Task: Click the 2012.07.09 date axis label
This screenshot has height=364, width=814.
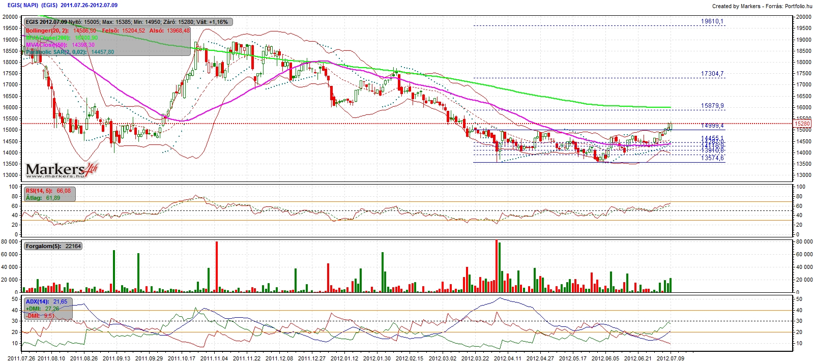Action: [671, 358]
